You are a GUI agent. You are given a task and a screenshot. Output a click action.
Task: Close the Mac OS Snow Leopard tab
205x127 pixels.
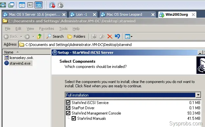point(153,15)
